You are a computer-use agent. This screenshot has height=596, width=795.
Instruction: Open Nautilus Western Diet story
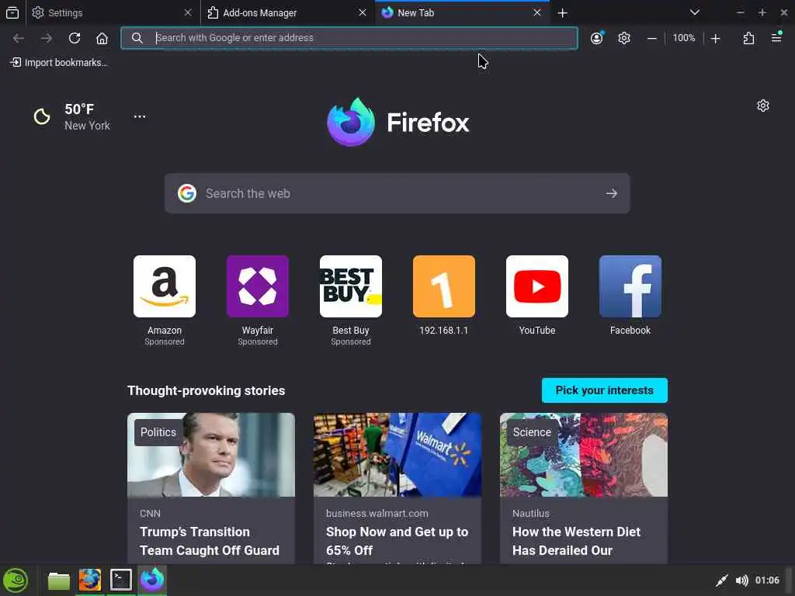pyautogui.click(x=584, y=488)
